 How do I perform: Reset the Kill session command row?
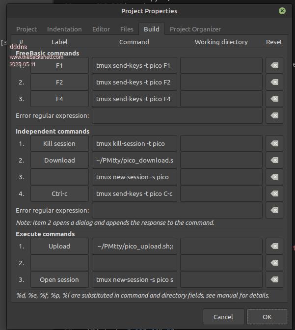coord(274,143)
